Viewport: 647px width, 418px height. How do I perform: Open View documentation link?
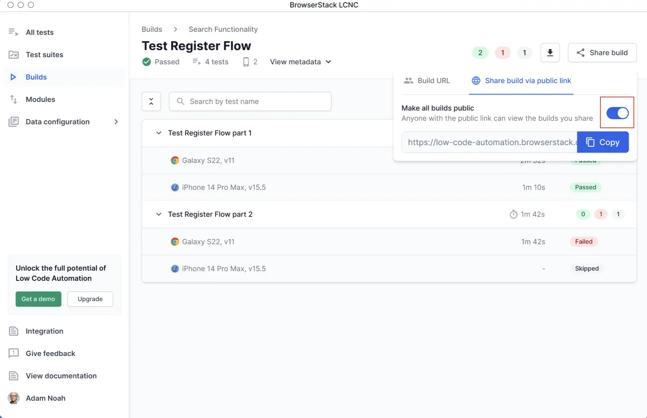click(61, 376)
